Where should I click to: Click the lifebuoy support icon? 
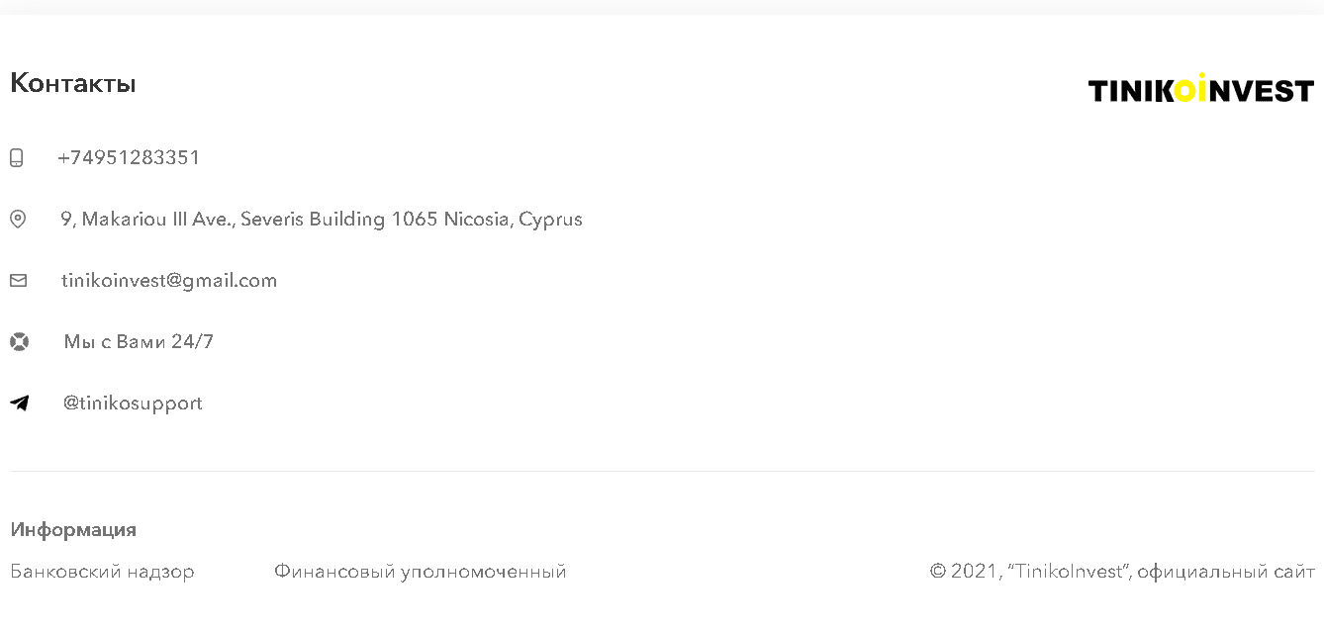pos(19,342)
